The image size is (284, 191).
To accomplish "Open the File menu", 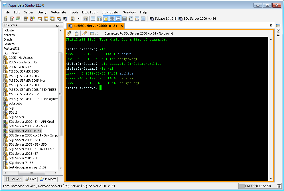I will coord(7,12).
